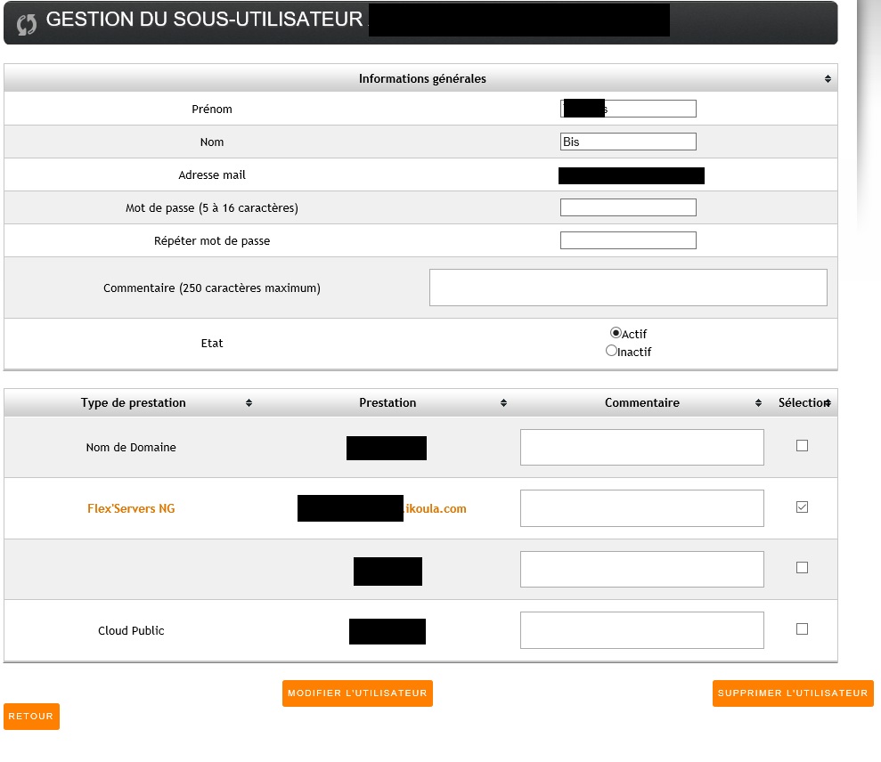Sort the Commentaire column using its arrows
Viewport: 881px width, 762px height.
click(x=758, y=403)
